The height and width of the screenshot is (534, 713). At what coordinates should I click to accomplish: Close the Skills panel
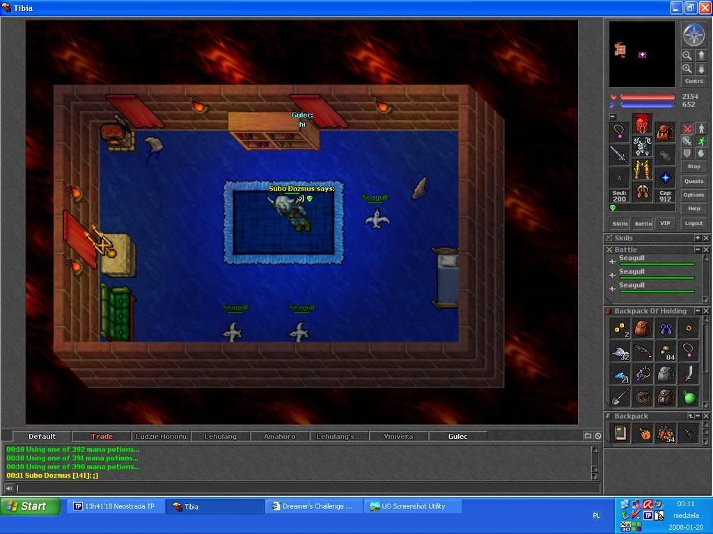[x=706, y=238]
